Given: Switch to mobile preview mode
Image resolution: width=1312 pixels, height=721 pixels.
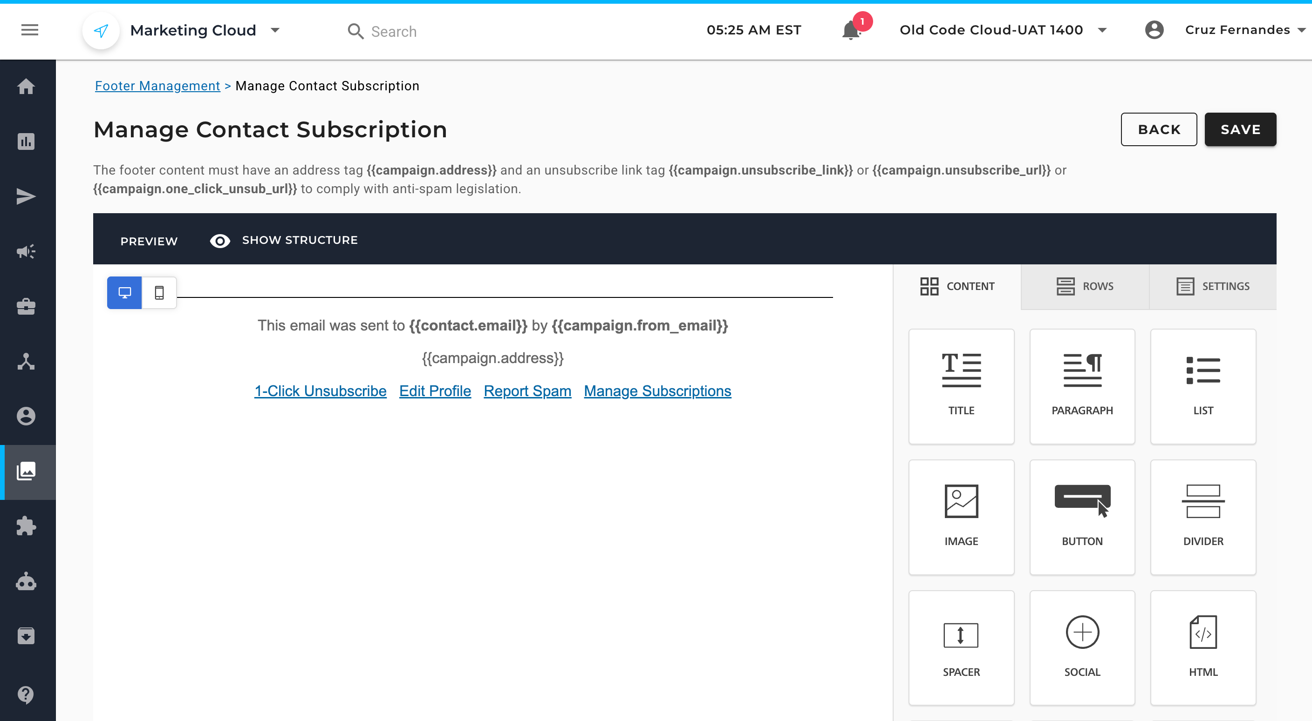Looking at the screenshot, I should click(159, 293).
